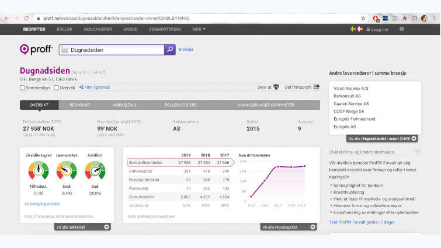Switch to KUNNGJØRINGER OG NYHETER tab
This screenshot has height=248, width=441.
tap(266, 105)
